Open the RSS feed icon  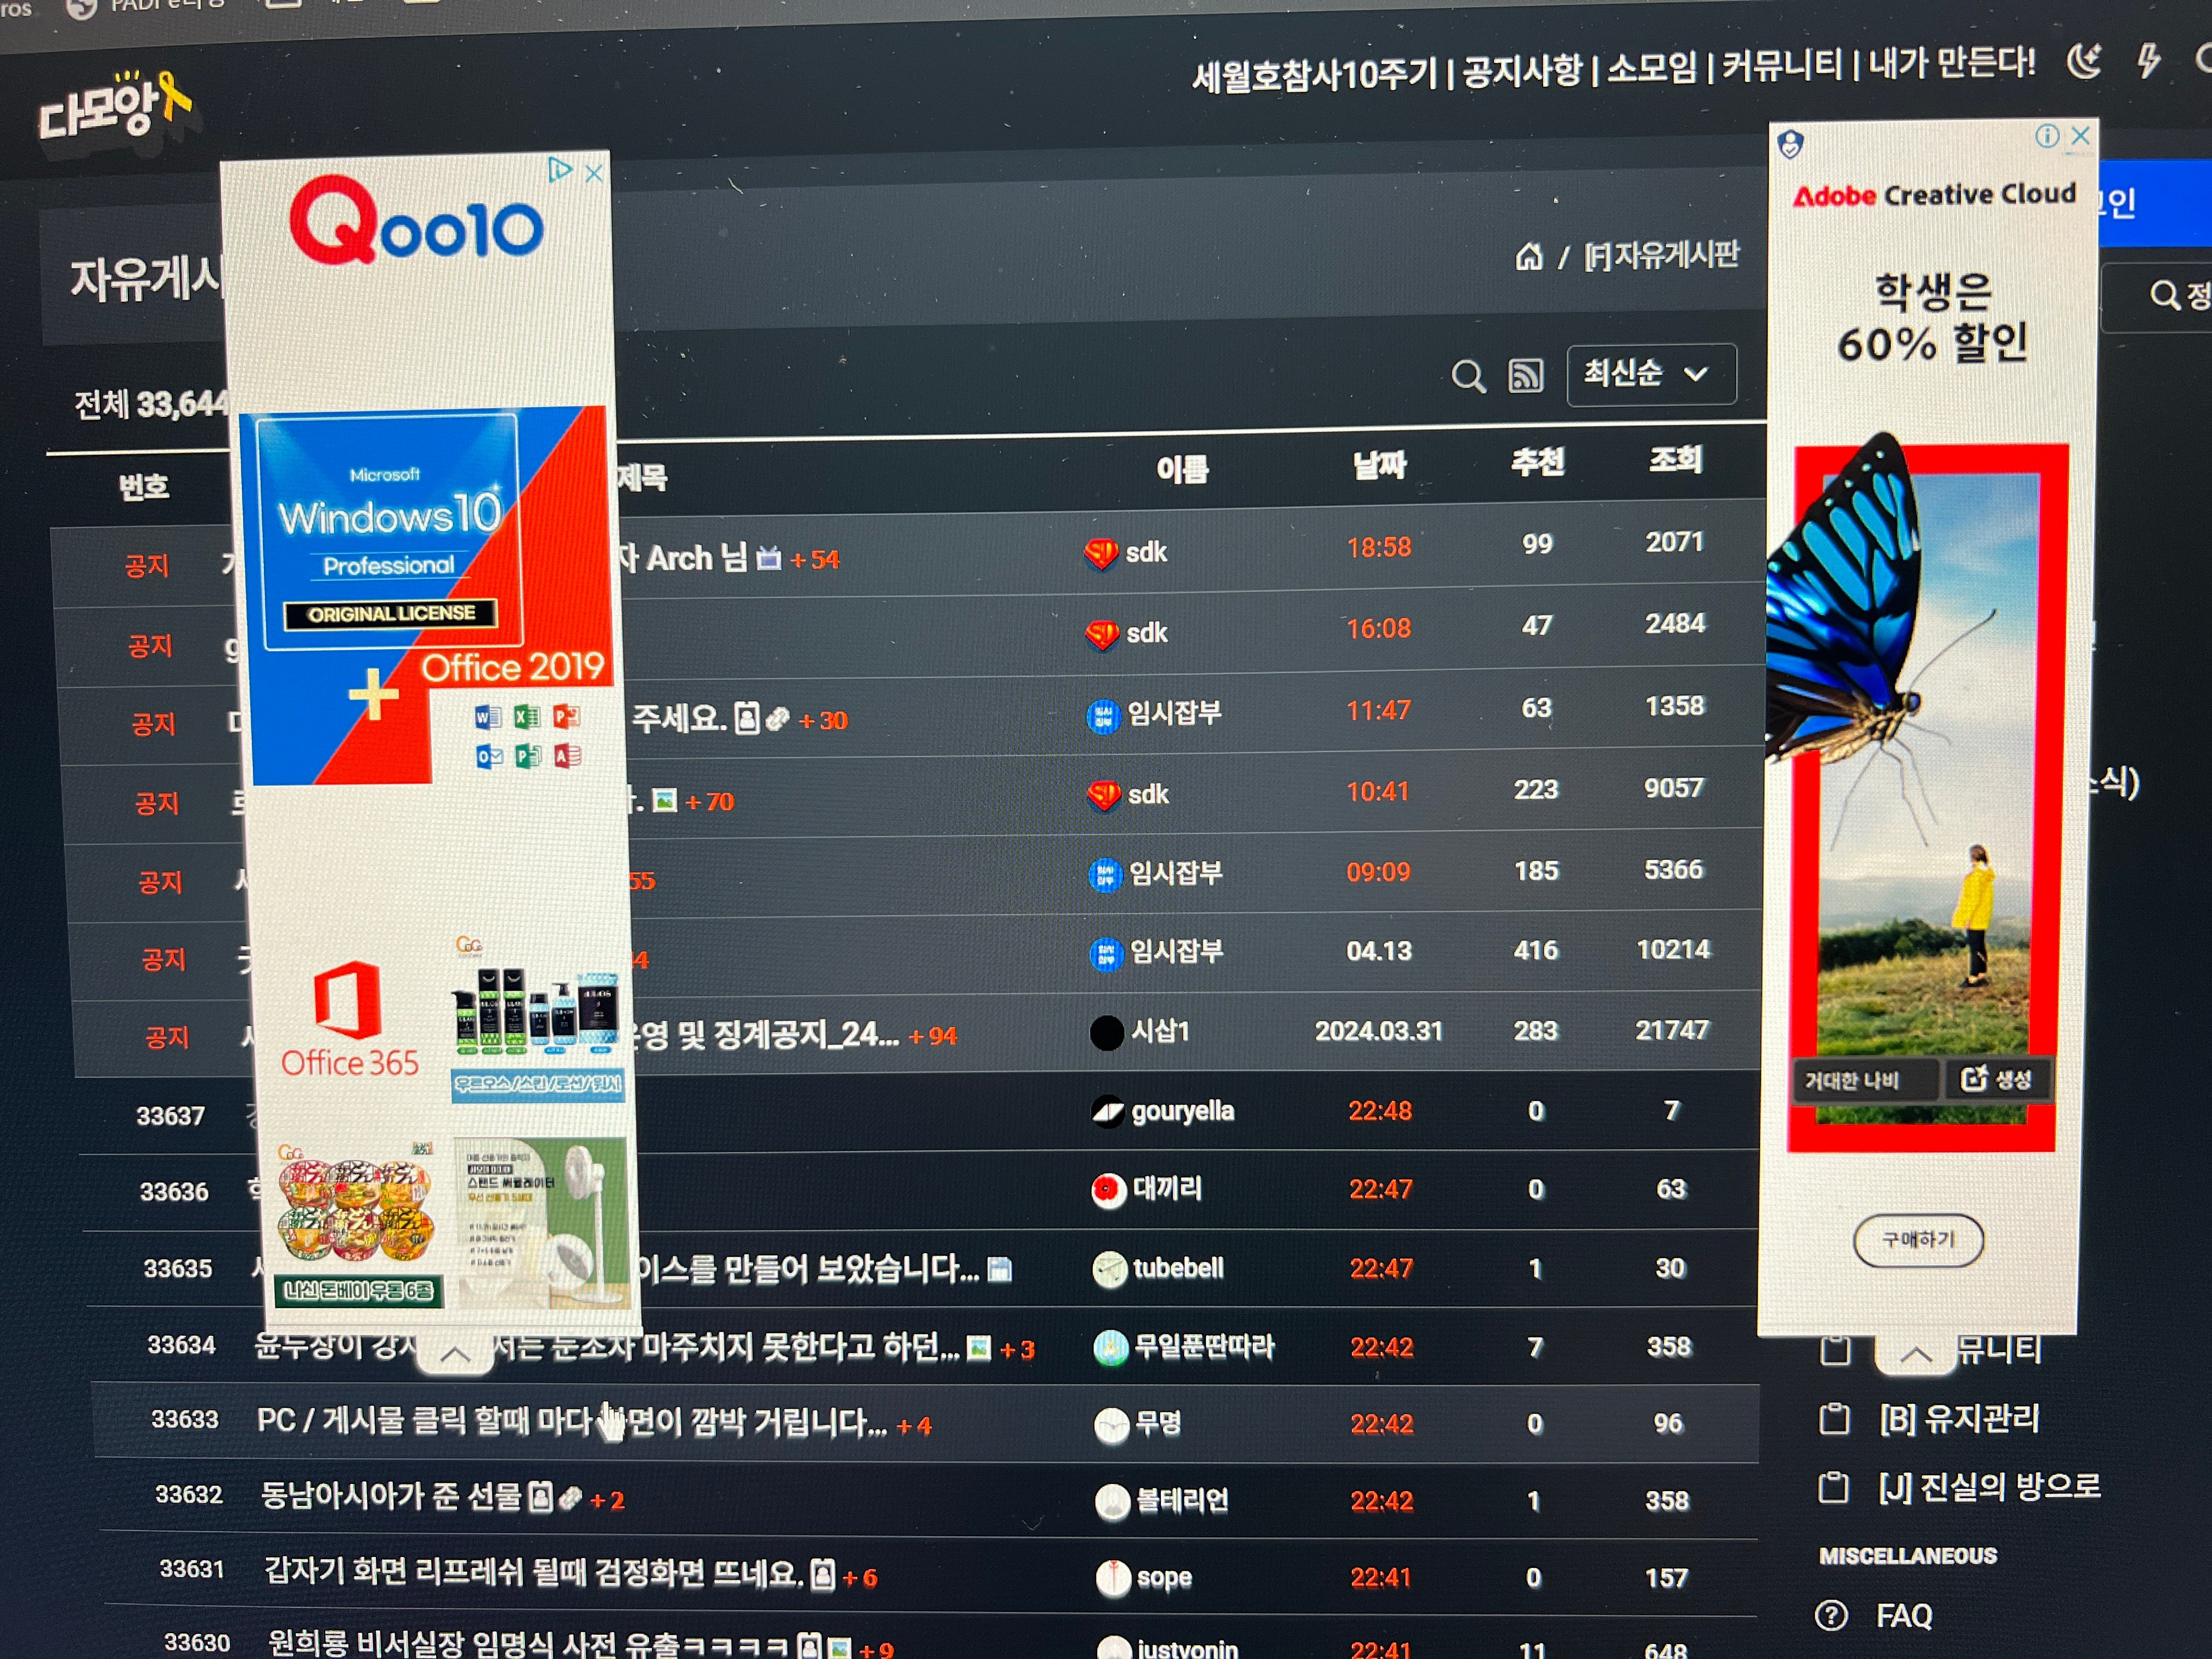coord(1525,376)
